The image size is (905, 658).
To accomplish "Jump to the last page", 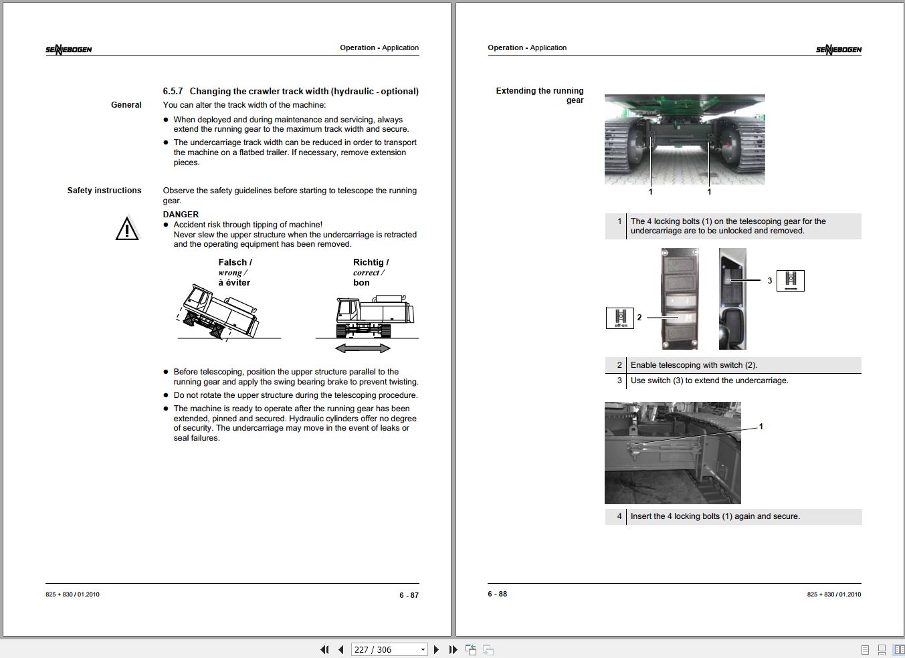I will coord(453,649).
